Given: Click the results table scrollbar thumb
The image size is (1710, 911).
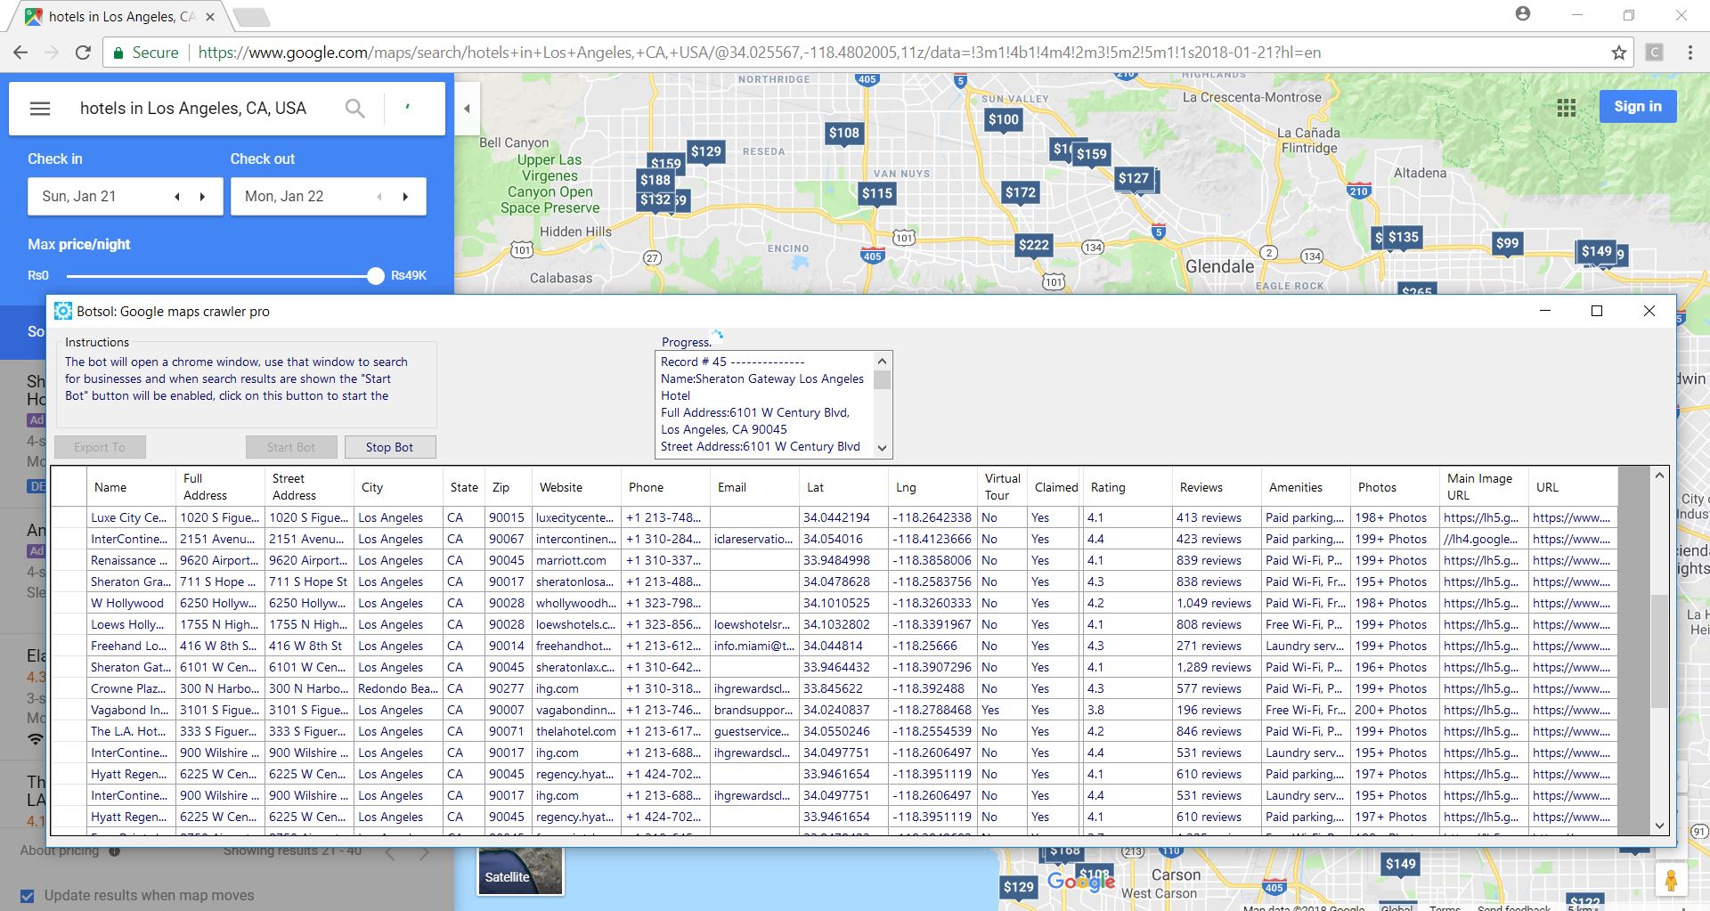Looking at the screenshot, I should tap(1659, 652).
